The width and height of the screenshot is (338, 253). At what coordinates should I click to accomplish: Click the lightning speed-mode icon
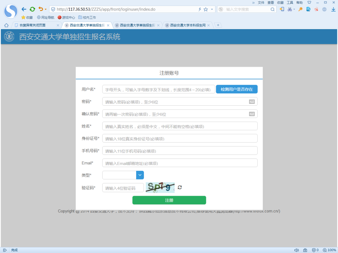click(x=200, y=9)
